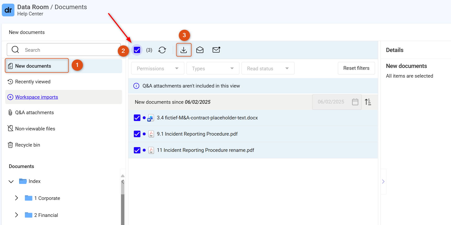Screen dimensions: 451x225
Task: Click the Q&A attachments paperclip icon
Action: pyautogui.click(x=10, y=113)
